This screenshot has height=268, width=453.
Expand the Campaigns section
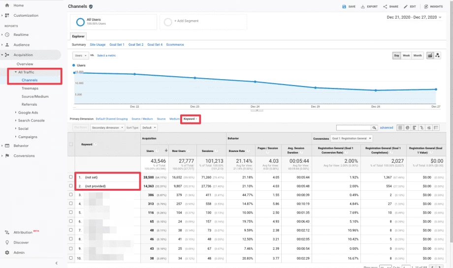(16, 137)
